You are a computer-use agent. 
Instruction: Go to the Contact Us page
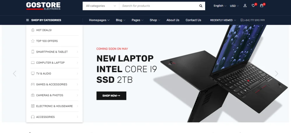[194, 20]
